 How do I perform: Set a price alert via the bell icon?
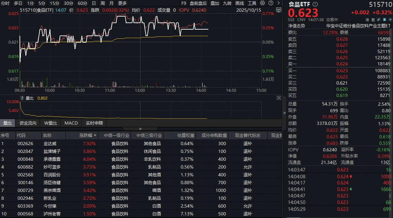point(384,20)
